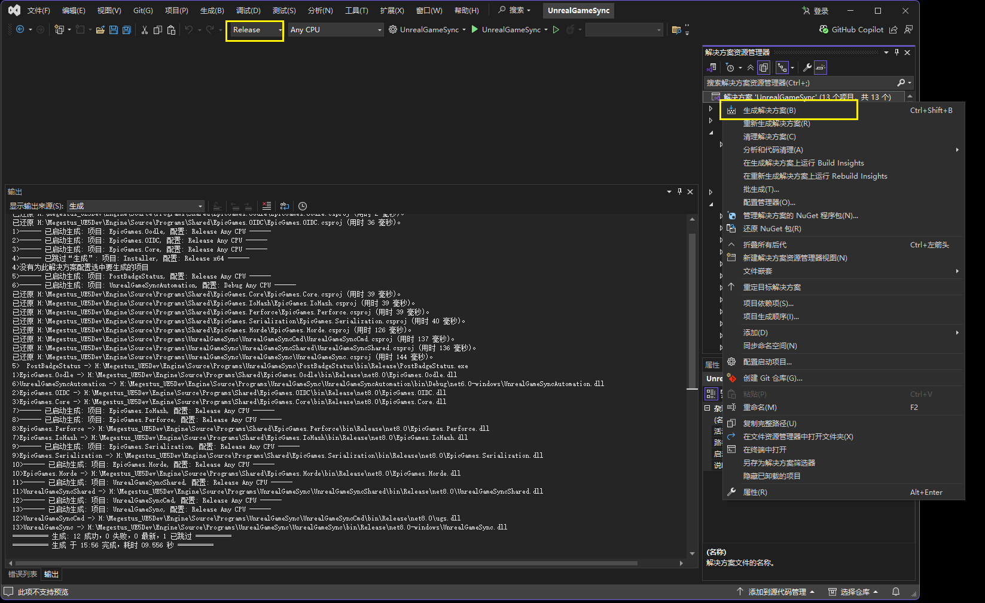This screenshot has width=985, height=603.
Task: Click the 登录 sign-in button
Action: [x=816, y=11]
